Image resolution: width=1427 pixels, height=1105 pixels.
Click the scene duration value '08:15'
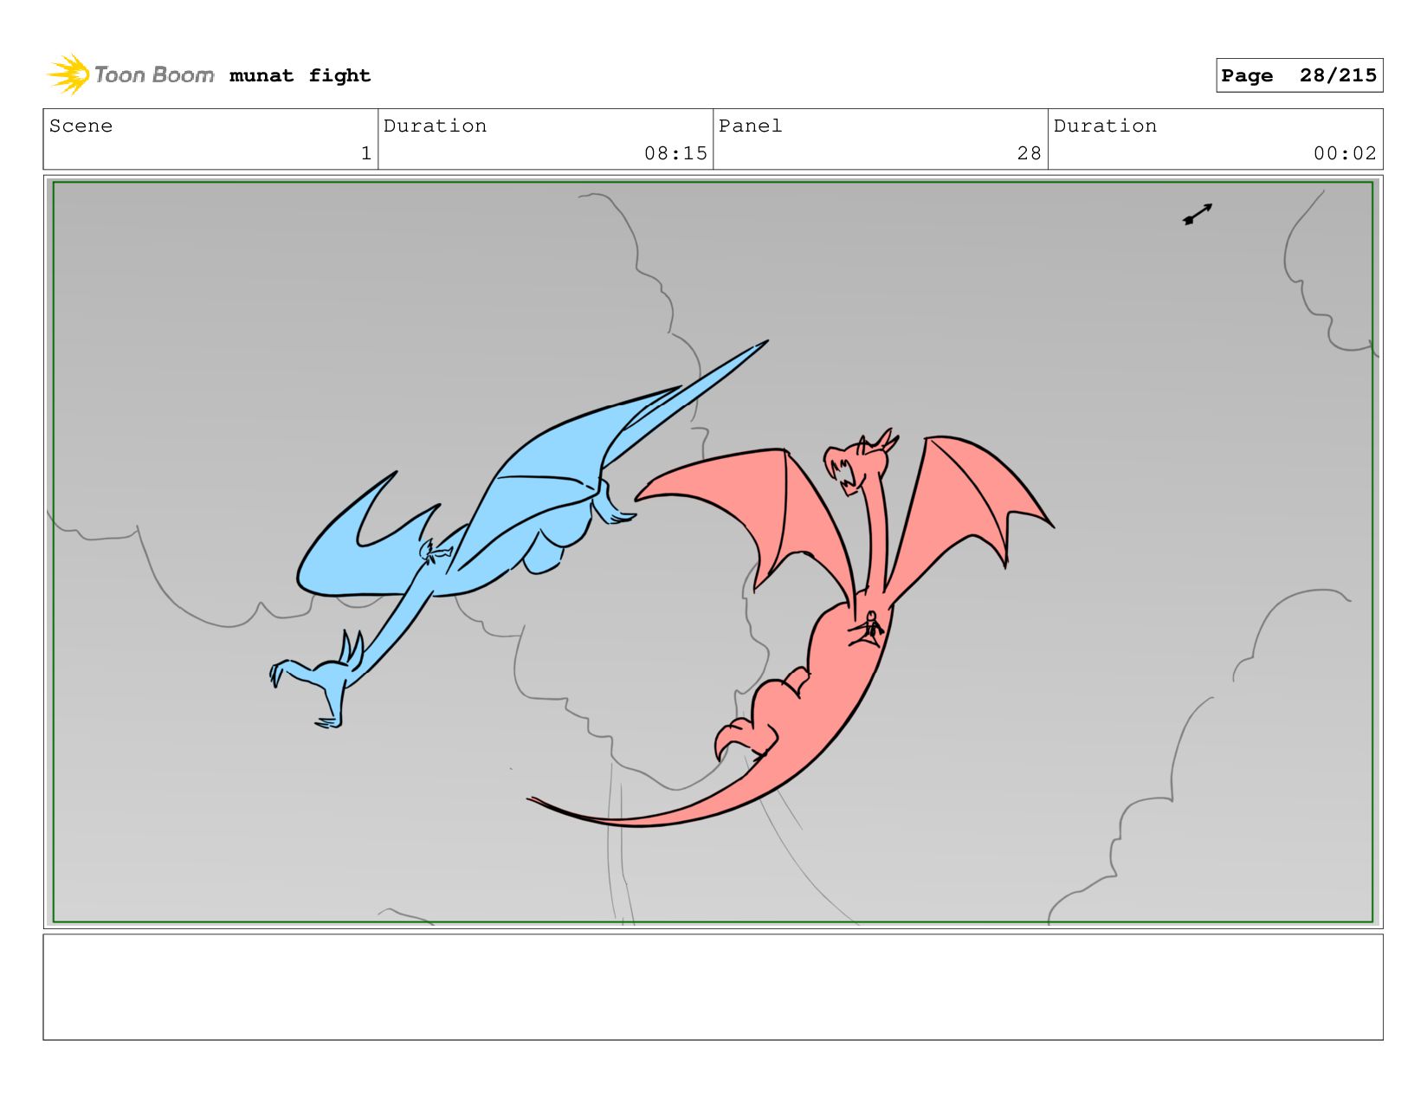click(x=675, y=153)
